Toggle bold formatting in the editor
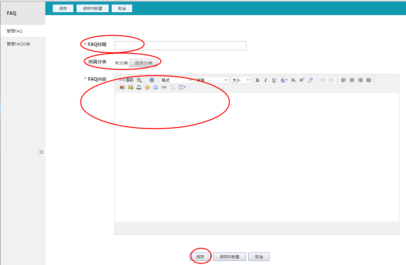406x265 pixels. pos(257,80)
